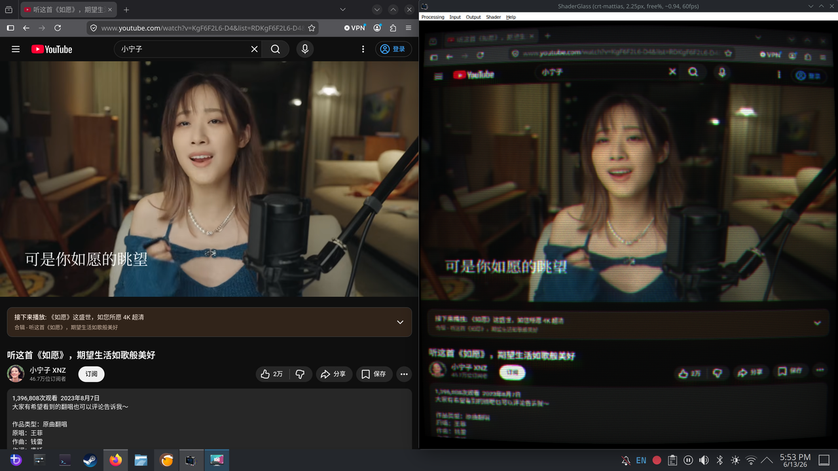
Task: Save the video with the 保存 button in Firefox
Action: [374, 374]
